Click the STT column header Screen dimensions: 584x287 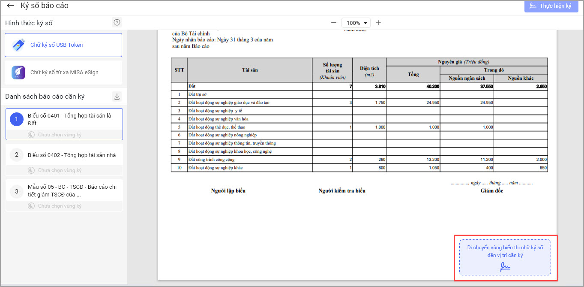coord(179,70)
